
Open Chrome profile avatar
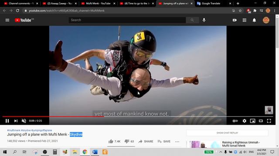coord(268,10)
